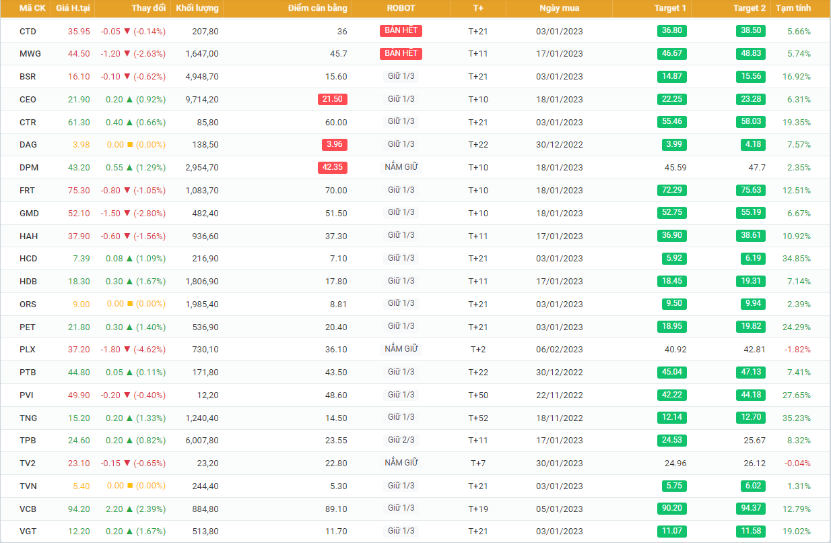
Task: Select the Tạm tính column header
Action: (x=793, y=8)
